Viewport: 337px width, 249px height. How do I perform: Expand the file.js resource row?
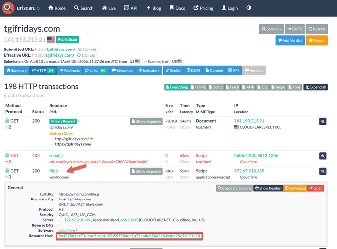coord(54,171)
